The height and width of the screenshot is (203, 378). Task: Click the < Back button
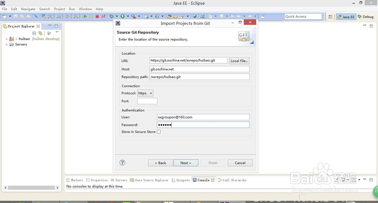[x=161, y=163]
